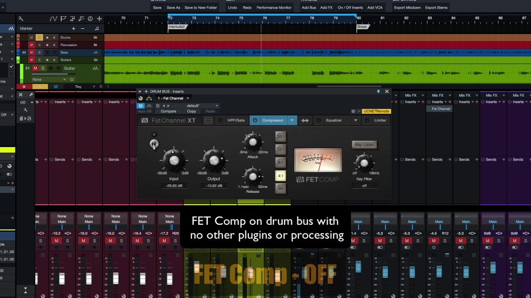
Task: Mute the Drums folder track
Action: 31,38
